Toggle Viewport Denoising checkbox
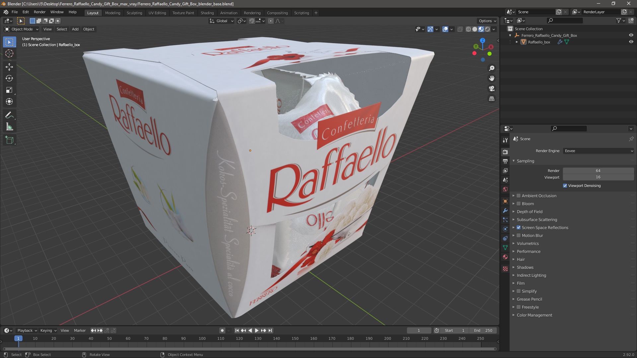 point(565,186)
